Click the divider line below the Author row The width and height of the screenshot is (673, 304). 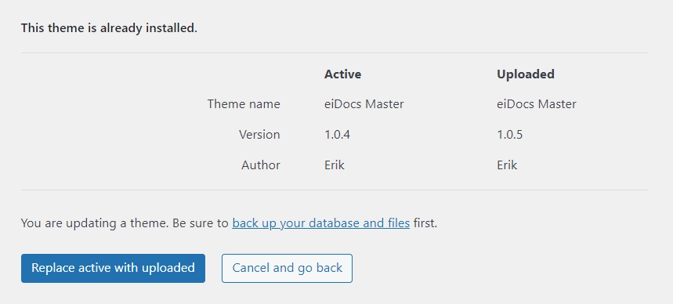(x=335, y=190)
